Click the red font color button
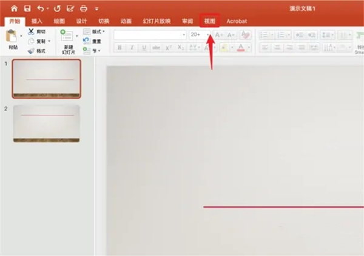Screen dimensions: 364x256 pos(241,47)
